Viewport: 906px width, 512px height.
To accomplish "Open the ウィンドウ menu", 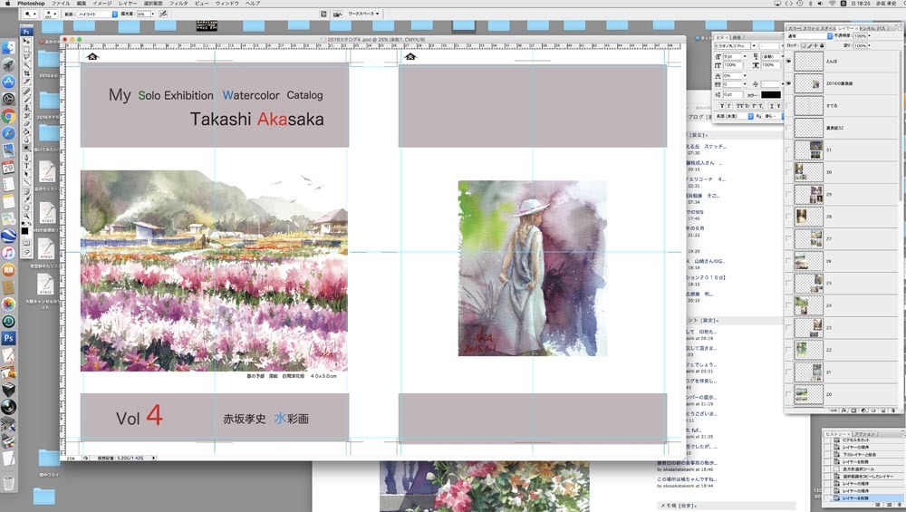I will click(227, 4).
